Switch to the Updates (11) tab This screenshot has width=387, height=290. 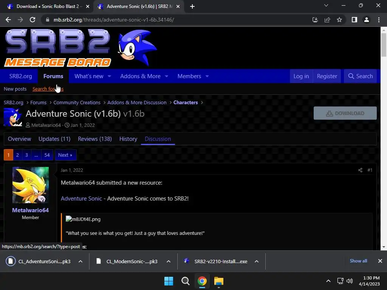tap(54, 139)
